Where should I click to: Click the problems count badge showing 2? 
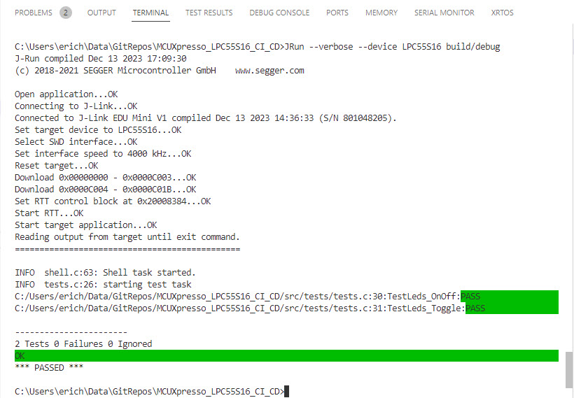(65, 13)
